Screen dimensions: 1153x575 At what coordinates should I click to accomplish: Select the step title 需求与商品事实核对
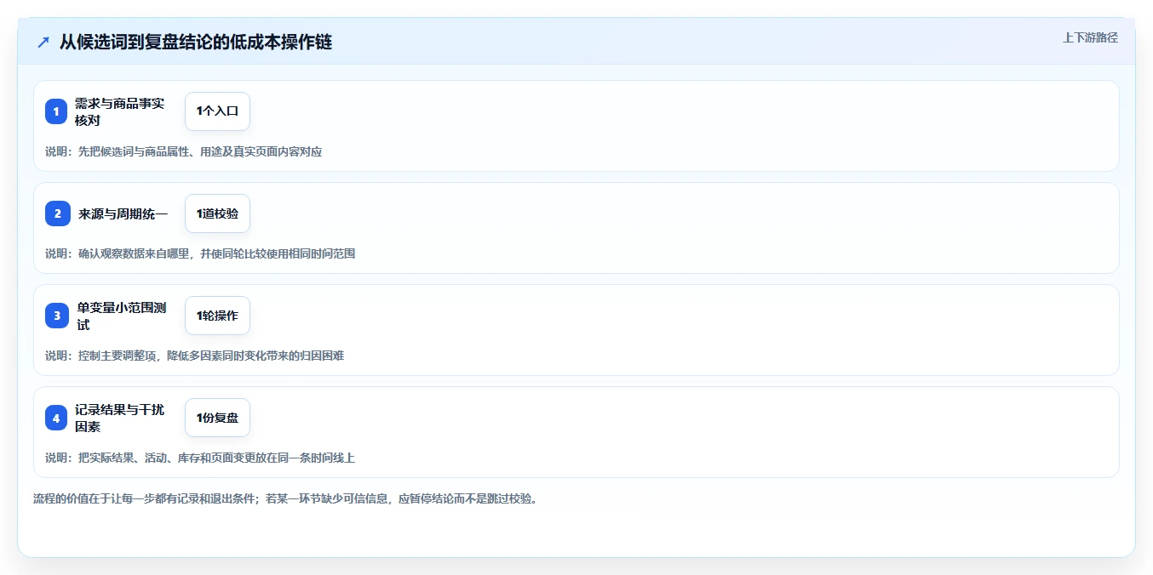(x=121, y=111)
